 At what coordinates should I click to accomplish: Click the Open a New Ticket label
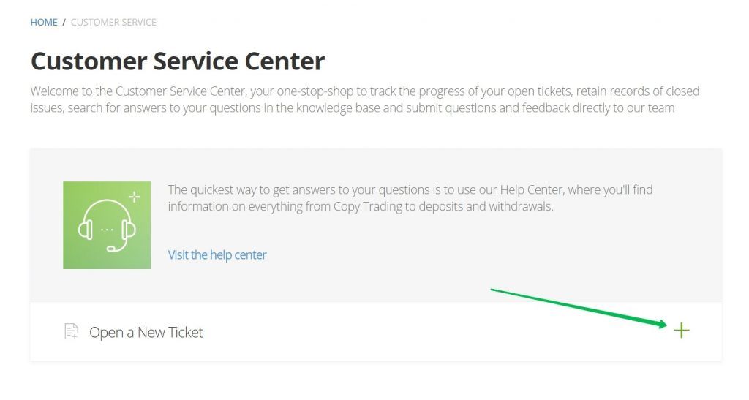pyautogui.click(x=146, y=333)
